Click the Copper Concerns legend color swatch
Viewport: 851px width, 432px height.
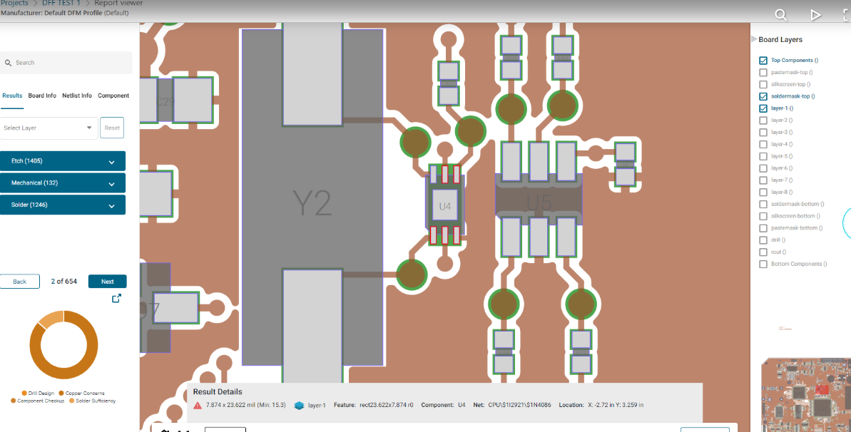pos(61,394)
